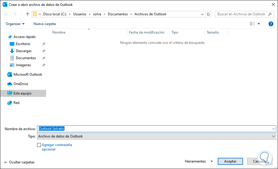Click the Back navigation arrow
This screenshot has width=278, height=169.
(6, 14)
